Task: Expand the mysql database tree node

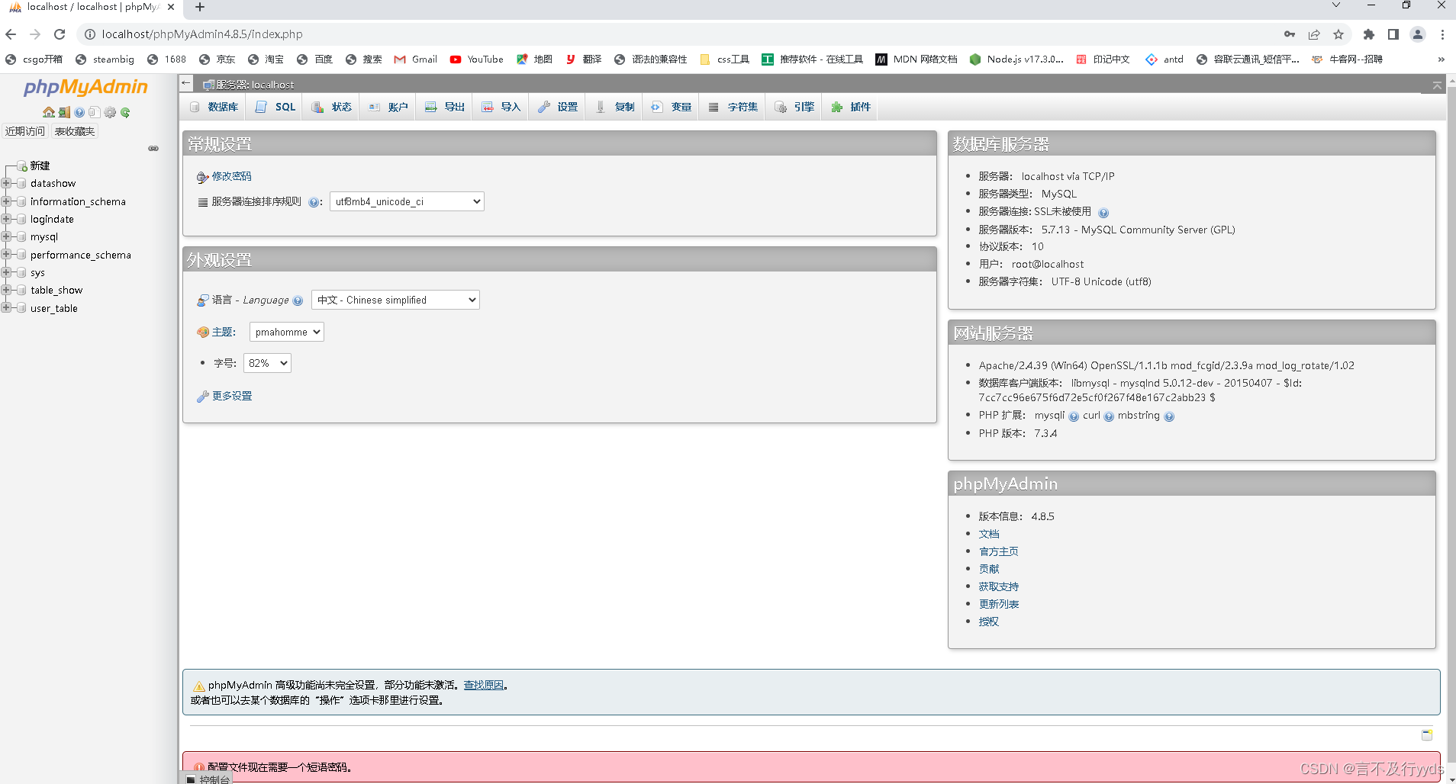Action: point(6,236)
